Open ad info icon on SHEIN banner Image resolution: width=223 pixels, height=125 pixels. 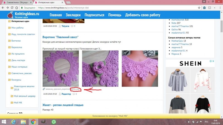coord(211,61)
